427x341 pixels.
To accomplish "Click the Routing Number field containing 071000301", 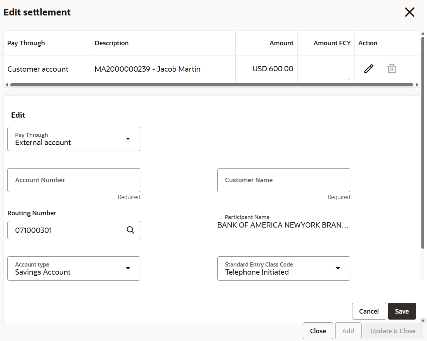I will (x=74, y=230).
